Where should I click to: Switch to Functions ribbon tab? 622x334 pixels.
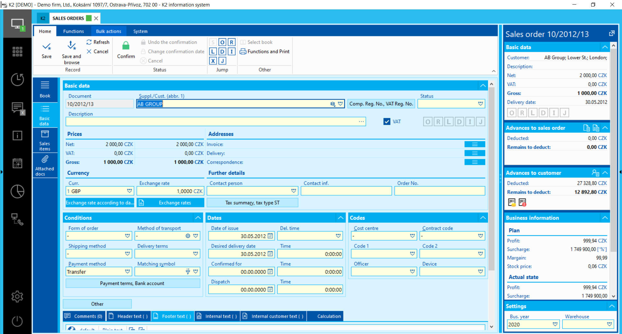pyautogui.click(x=74, y=31)
